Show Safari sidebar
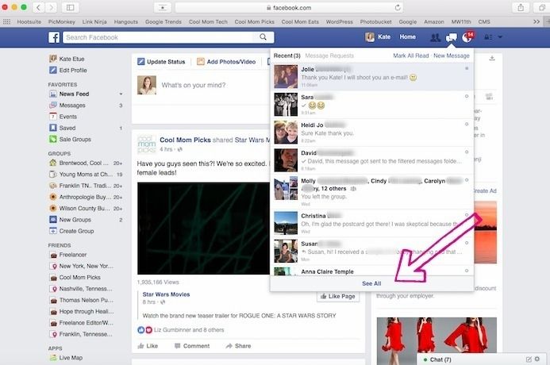Screen dimensions: 550x365 pos(70,7)
